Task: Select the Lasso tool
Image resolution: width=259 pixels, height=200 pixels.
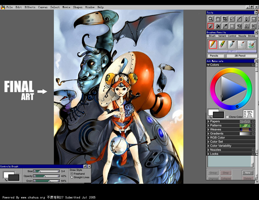Action: [x=232, y=19]
